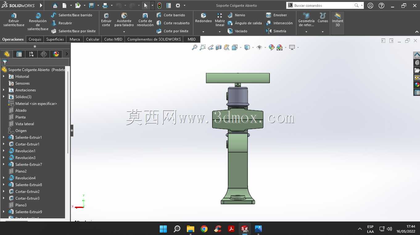This screenshot has width=420, height=235.
Task: Expand the Historial tree node
Action: coord(4,77)
